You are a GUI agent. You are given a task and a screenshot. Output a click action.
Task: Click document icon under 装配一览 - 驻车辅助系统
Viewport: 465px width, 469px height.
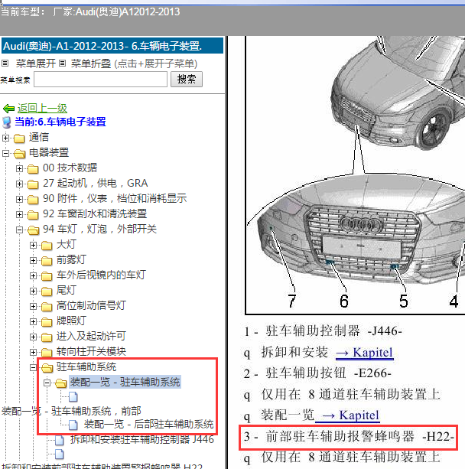(73, 397)
